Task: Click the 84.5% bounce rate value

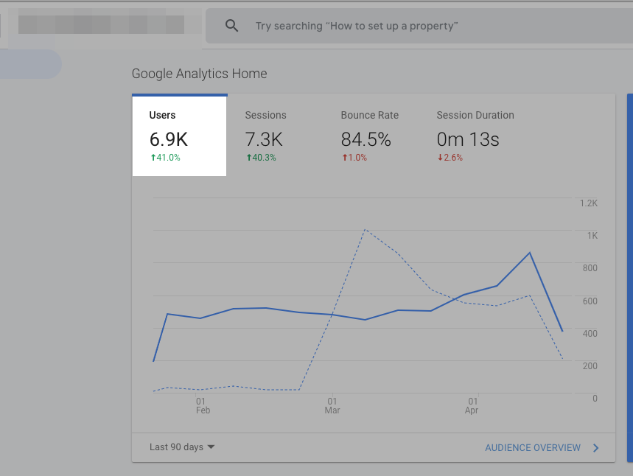Action: click(366, 140)
